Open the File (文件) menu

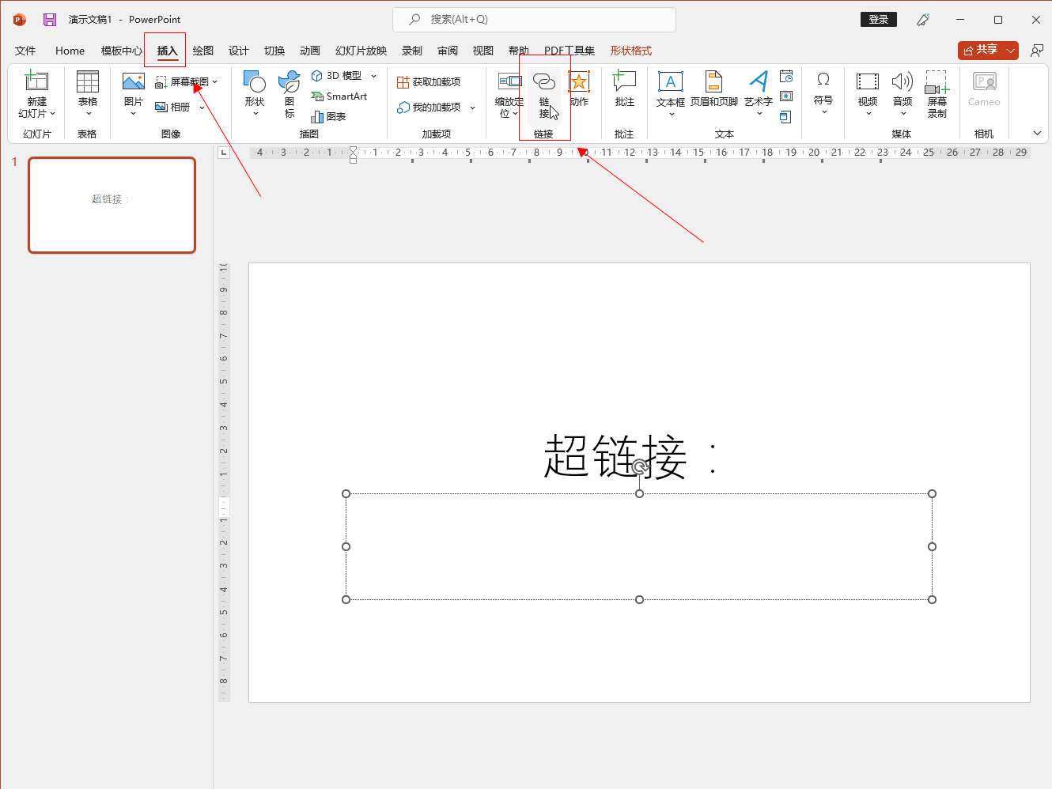tap(25, 51)
